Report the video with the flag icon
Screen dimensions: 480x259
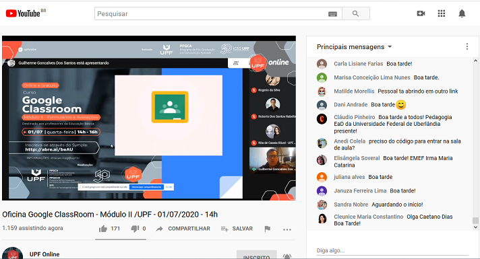pos(267,229)
